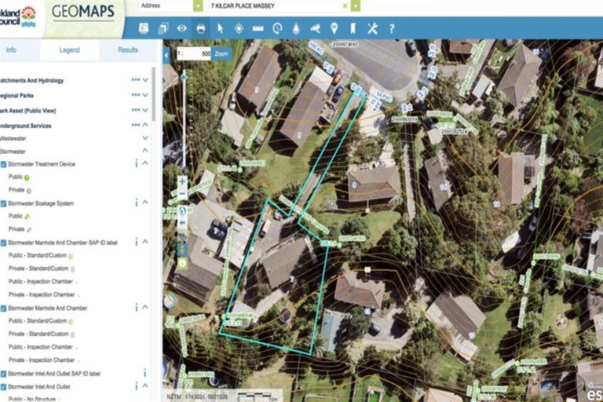Click the eye visibility toolbar icon
This screenshot has width=603, height=402.
(x=182, y=28)
